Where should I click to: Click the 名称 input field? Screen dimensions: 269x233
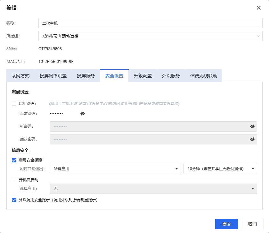[x=150, y=23]
